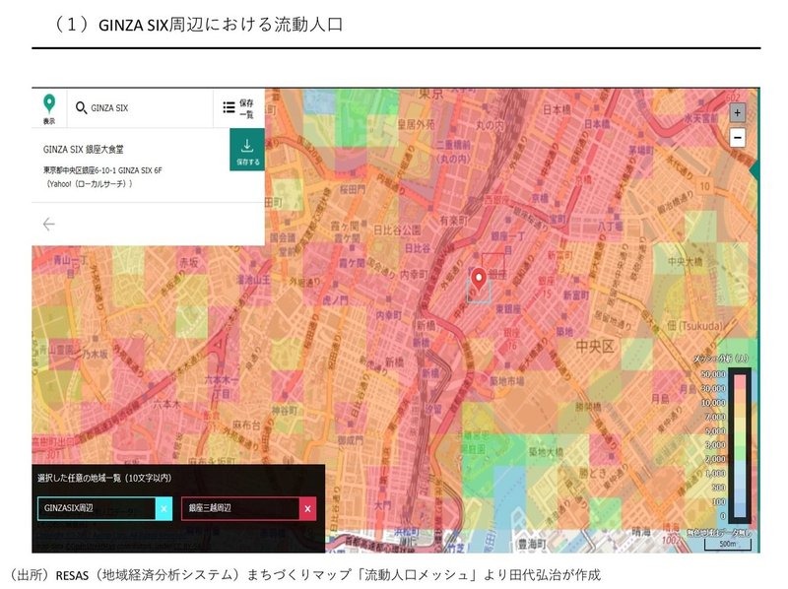
Task: Click the GINZASIX周辺 name field
Action: point(97,508)
